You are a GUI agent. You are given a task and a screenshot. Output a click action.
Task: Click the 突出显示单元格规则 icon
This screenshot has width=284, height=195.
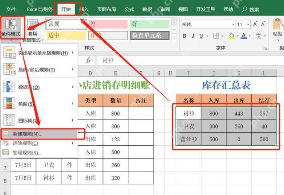(9, 52)
